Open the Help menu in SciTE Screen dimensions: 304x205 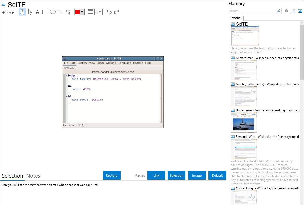click(148, 63)
